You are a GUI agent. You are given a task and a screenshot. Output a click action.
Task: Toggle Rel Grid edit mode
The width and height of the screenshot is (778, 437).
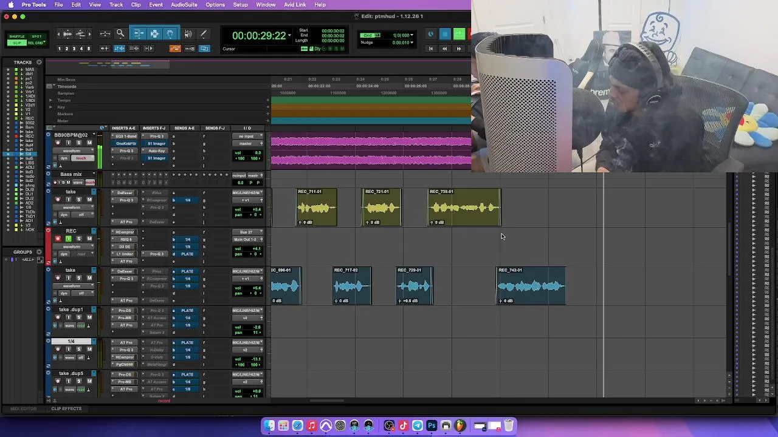36,42
